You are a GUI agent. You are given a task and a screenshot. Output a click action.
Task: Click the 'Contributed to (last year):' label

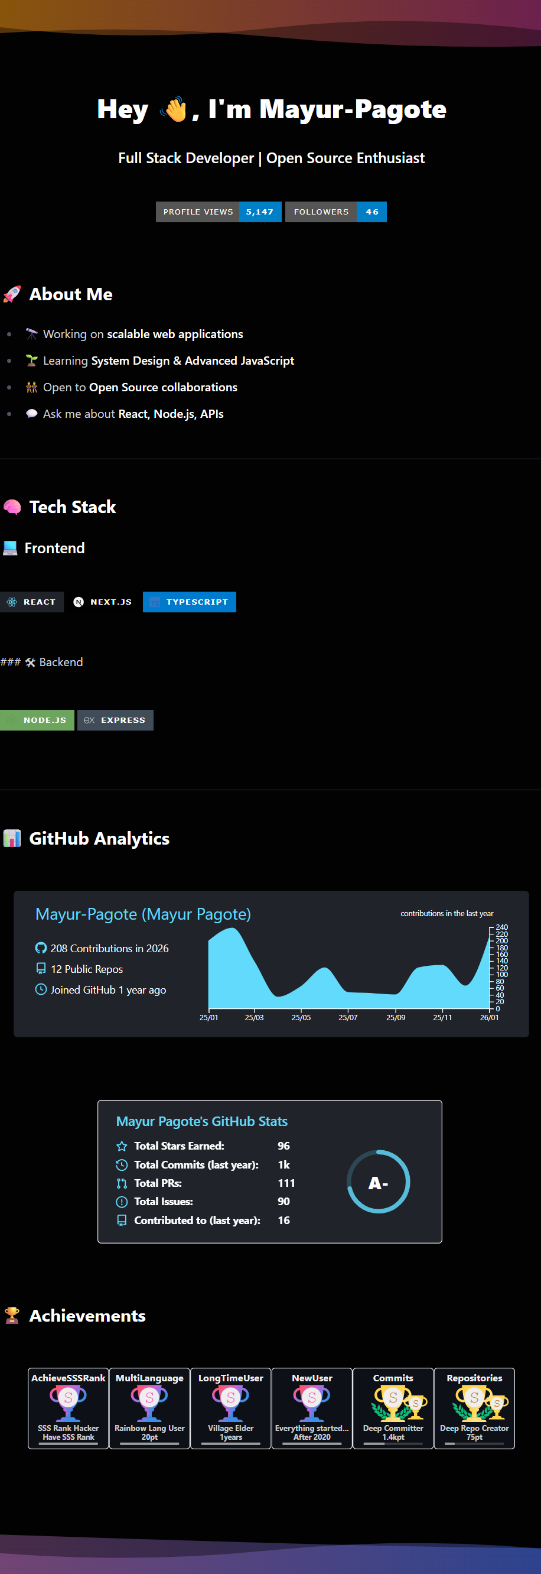197,1220
